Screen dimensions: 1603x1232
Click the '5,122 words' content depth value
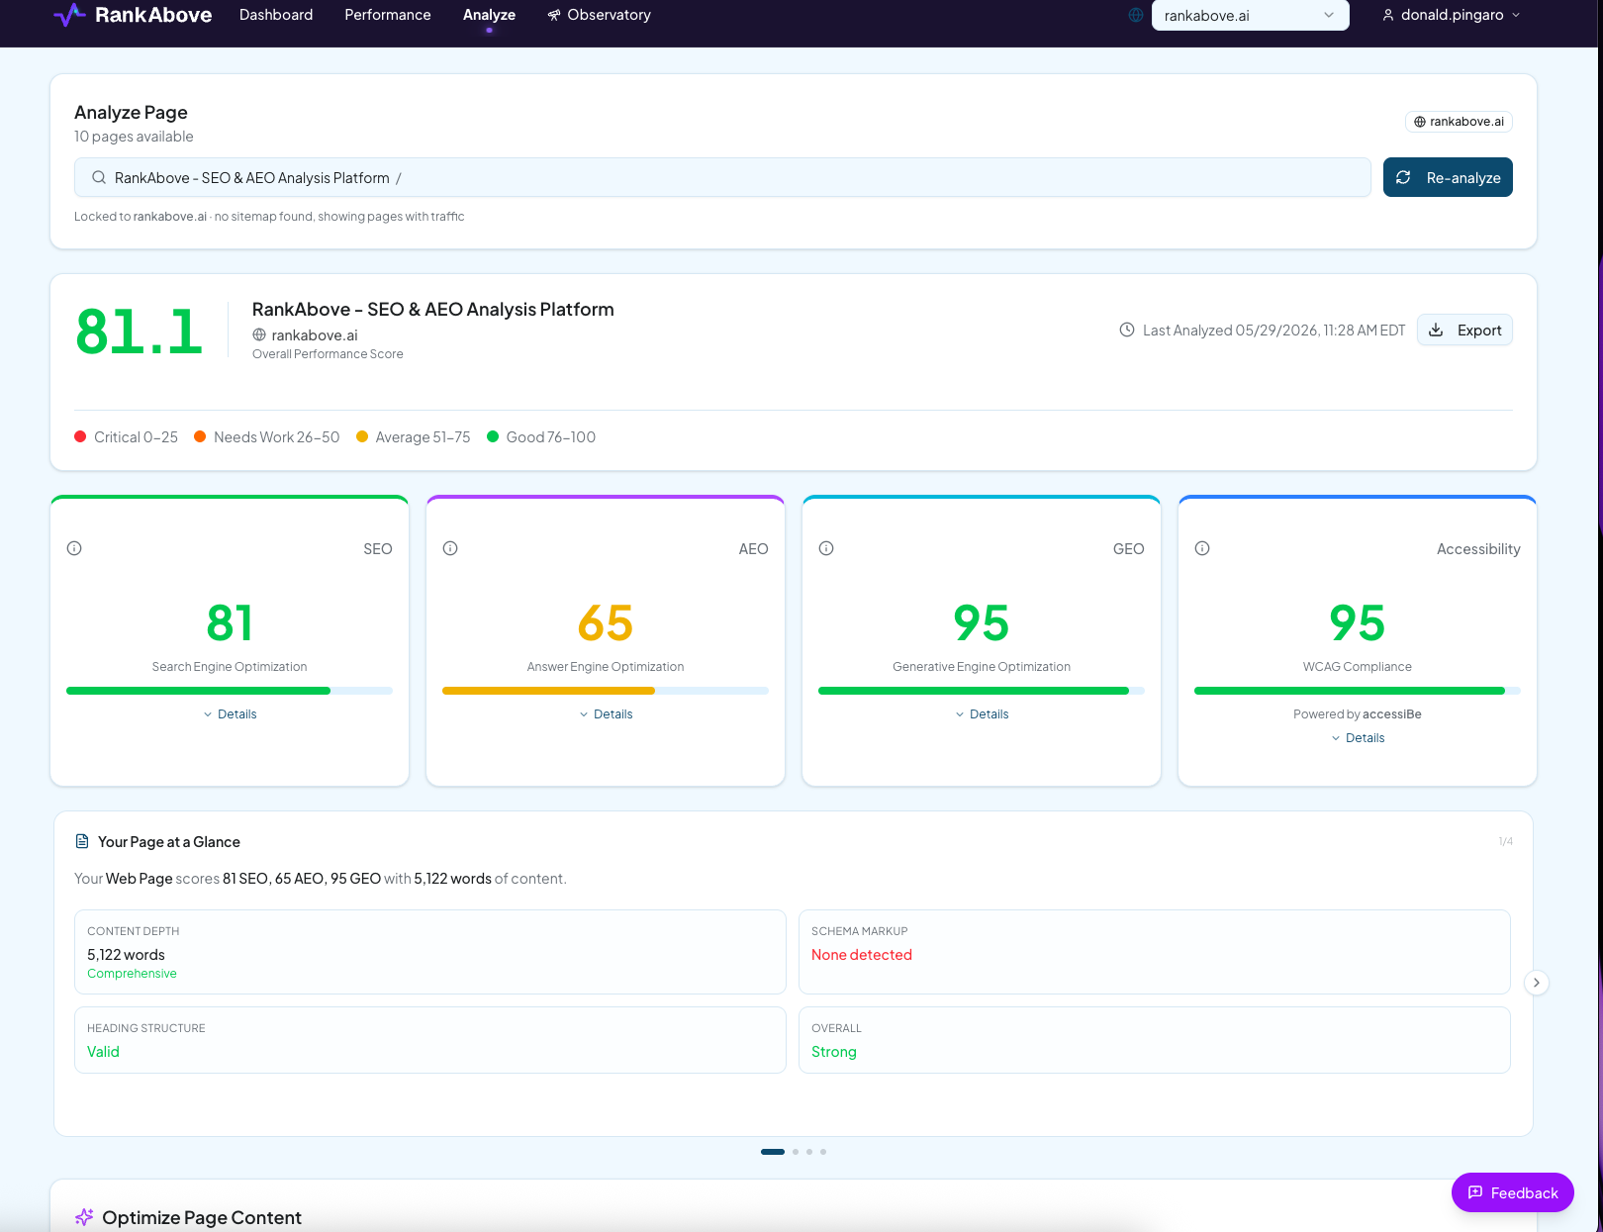click(126, 955)
